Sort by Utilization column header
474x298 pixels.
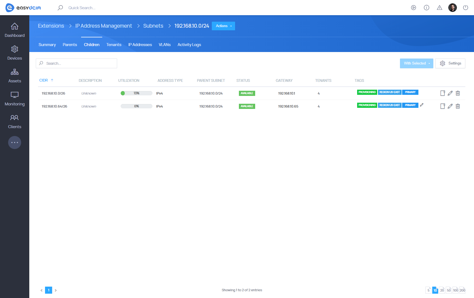click(x=129, y=80)
